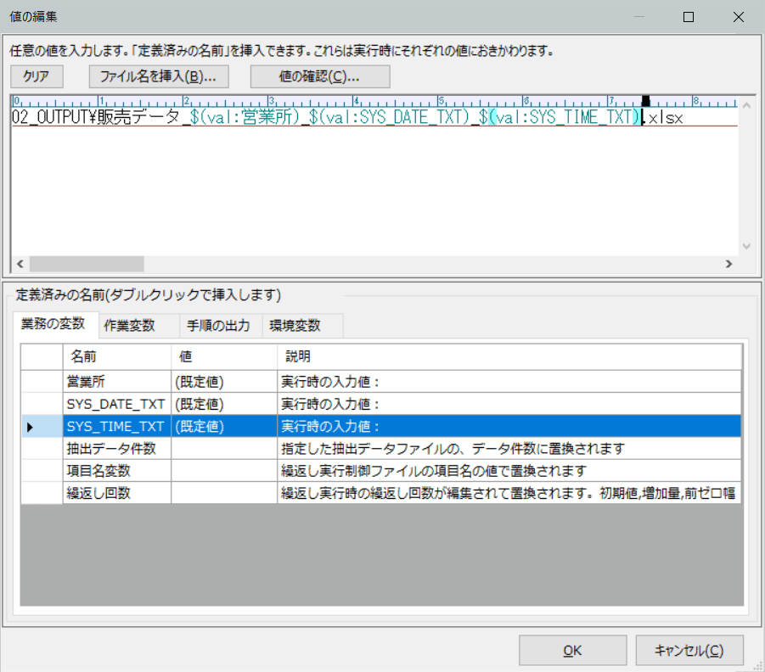Click the left arrow of the horizontal scrollbar

[x=19, y=264]
